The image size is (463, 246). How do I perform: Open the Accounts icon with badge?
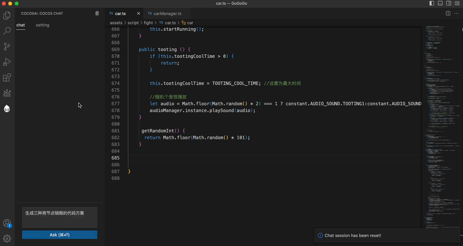click(7, 223)
